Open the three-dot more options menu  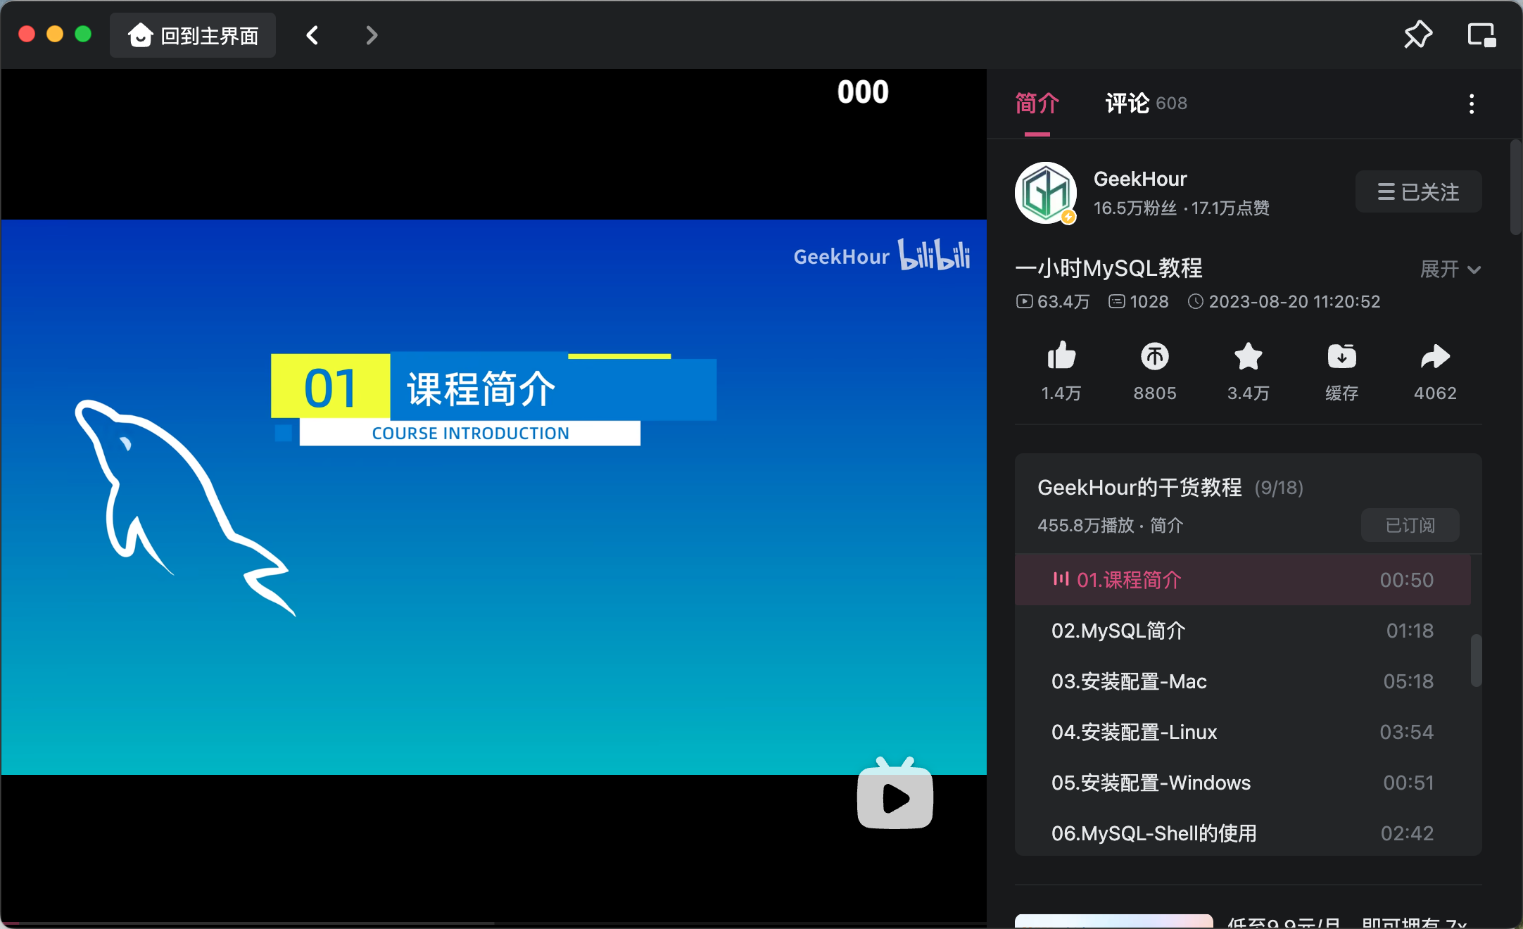coord(1471,104)
